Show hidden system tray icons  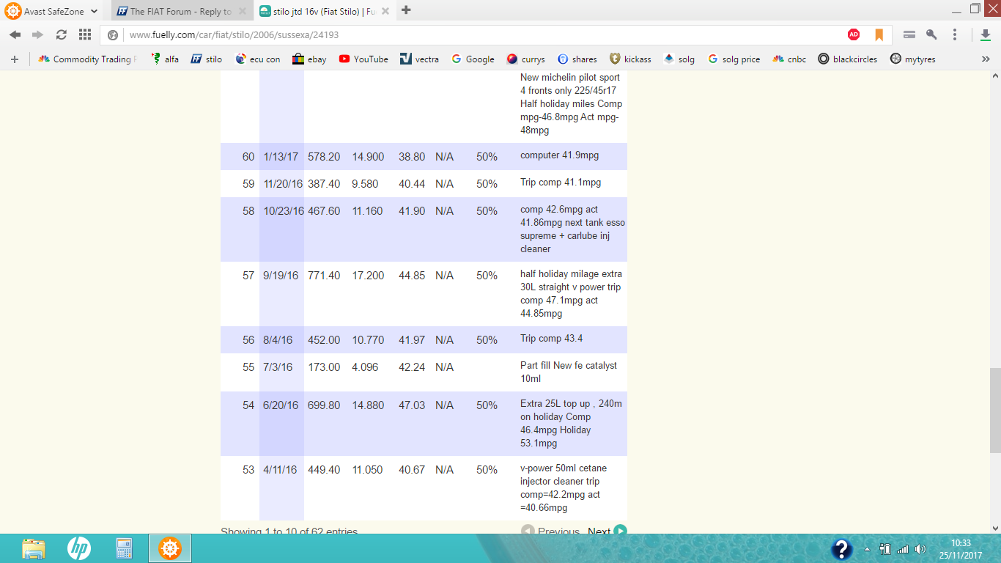tap(868, 549)
